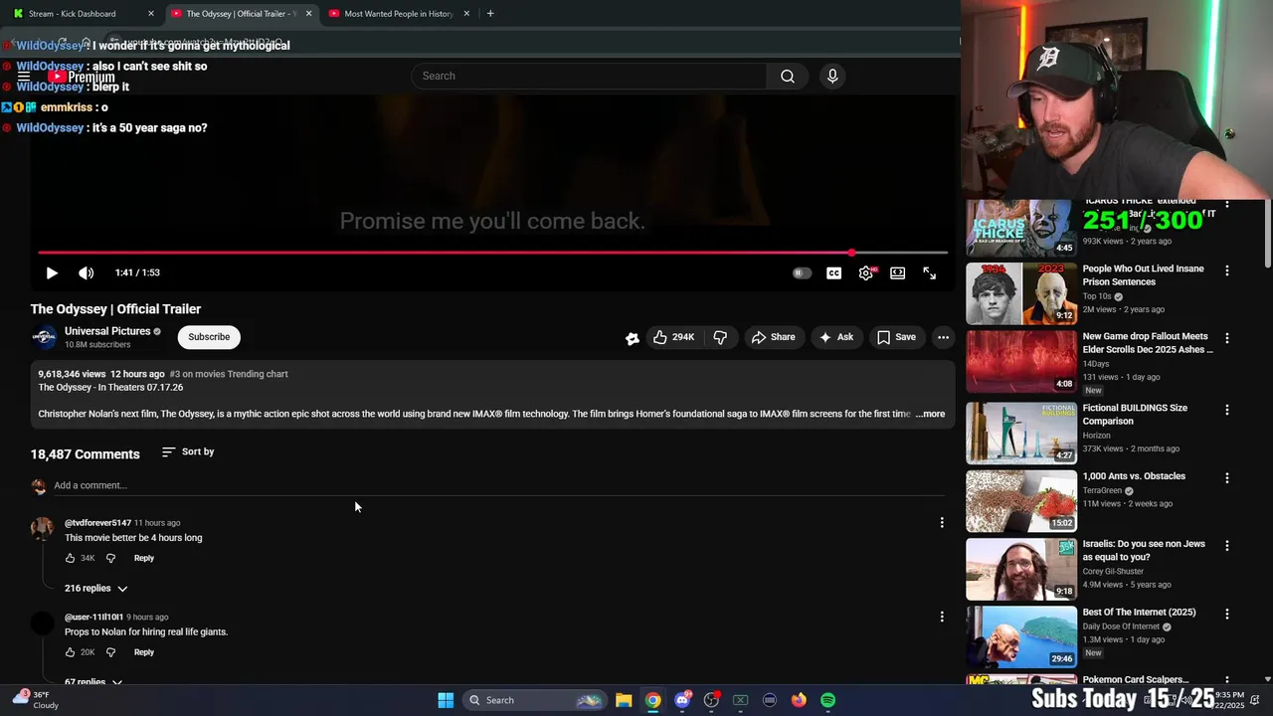1273x716 pixels.
Task: Open options for Israelis video
Action: 1226,546
